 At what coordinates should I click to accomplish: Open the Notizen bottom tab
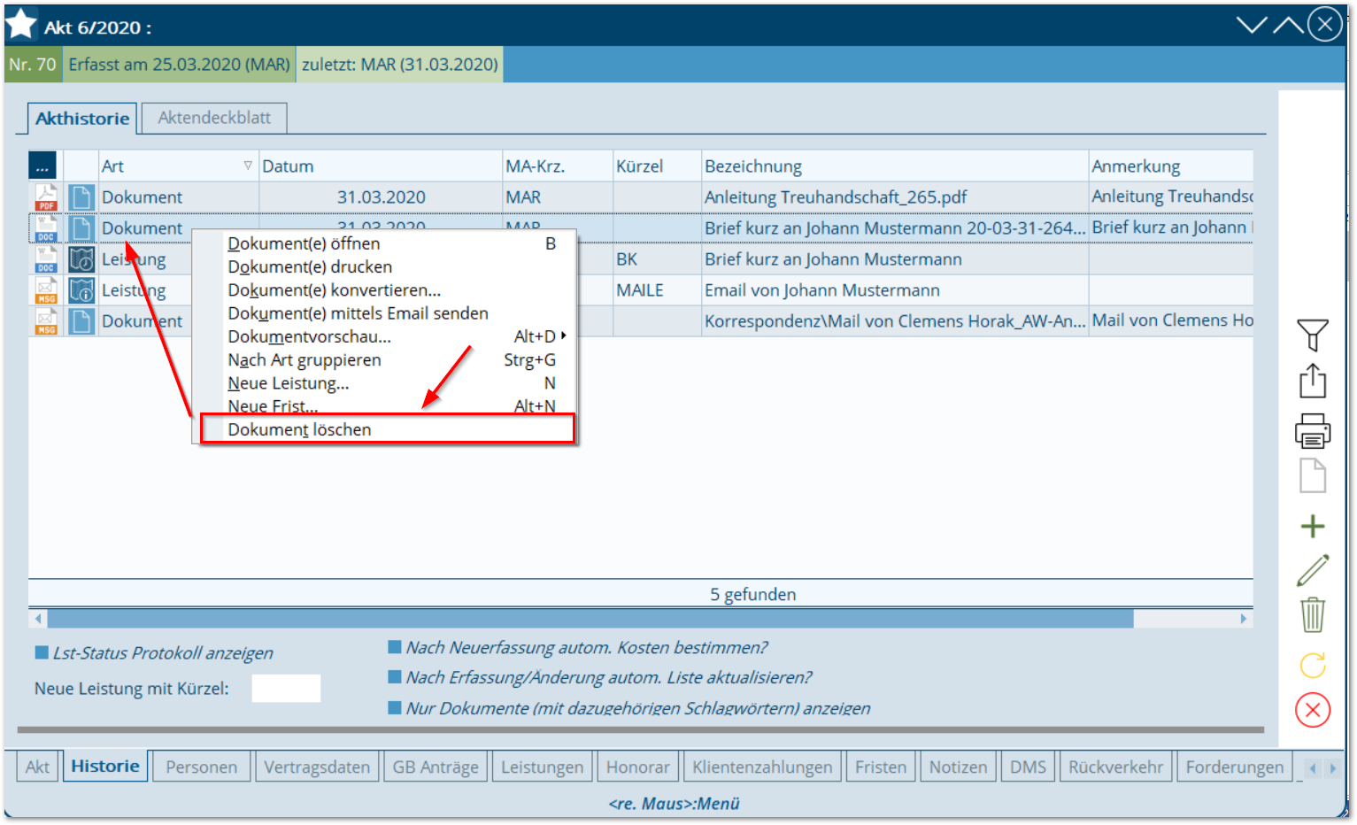pos(958,767)
